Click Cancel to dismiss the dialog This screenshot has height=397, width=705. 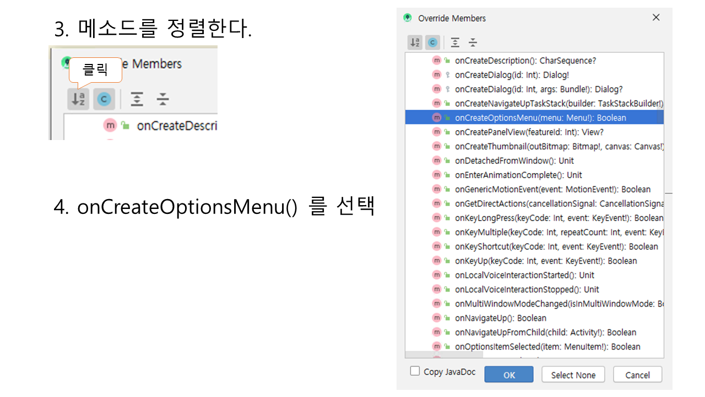click(637, 375)
